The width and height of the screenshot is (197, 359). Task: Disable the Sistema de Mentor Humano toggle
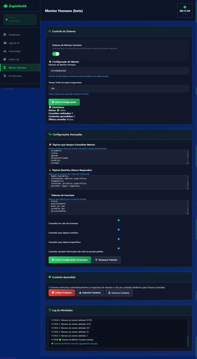pyautogui.click(x=56, y=54)
